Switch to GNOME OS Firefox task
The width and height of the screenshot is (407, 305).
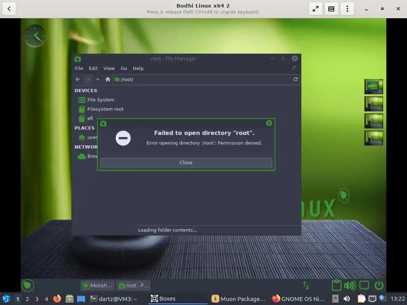pos(299,299)
